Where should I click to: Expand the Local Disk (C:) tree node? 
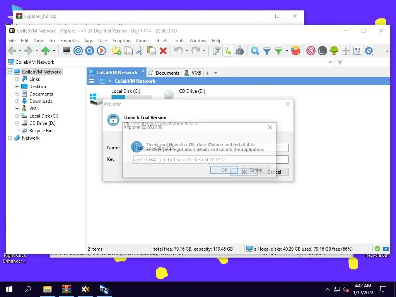click(x=17, y=116)
